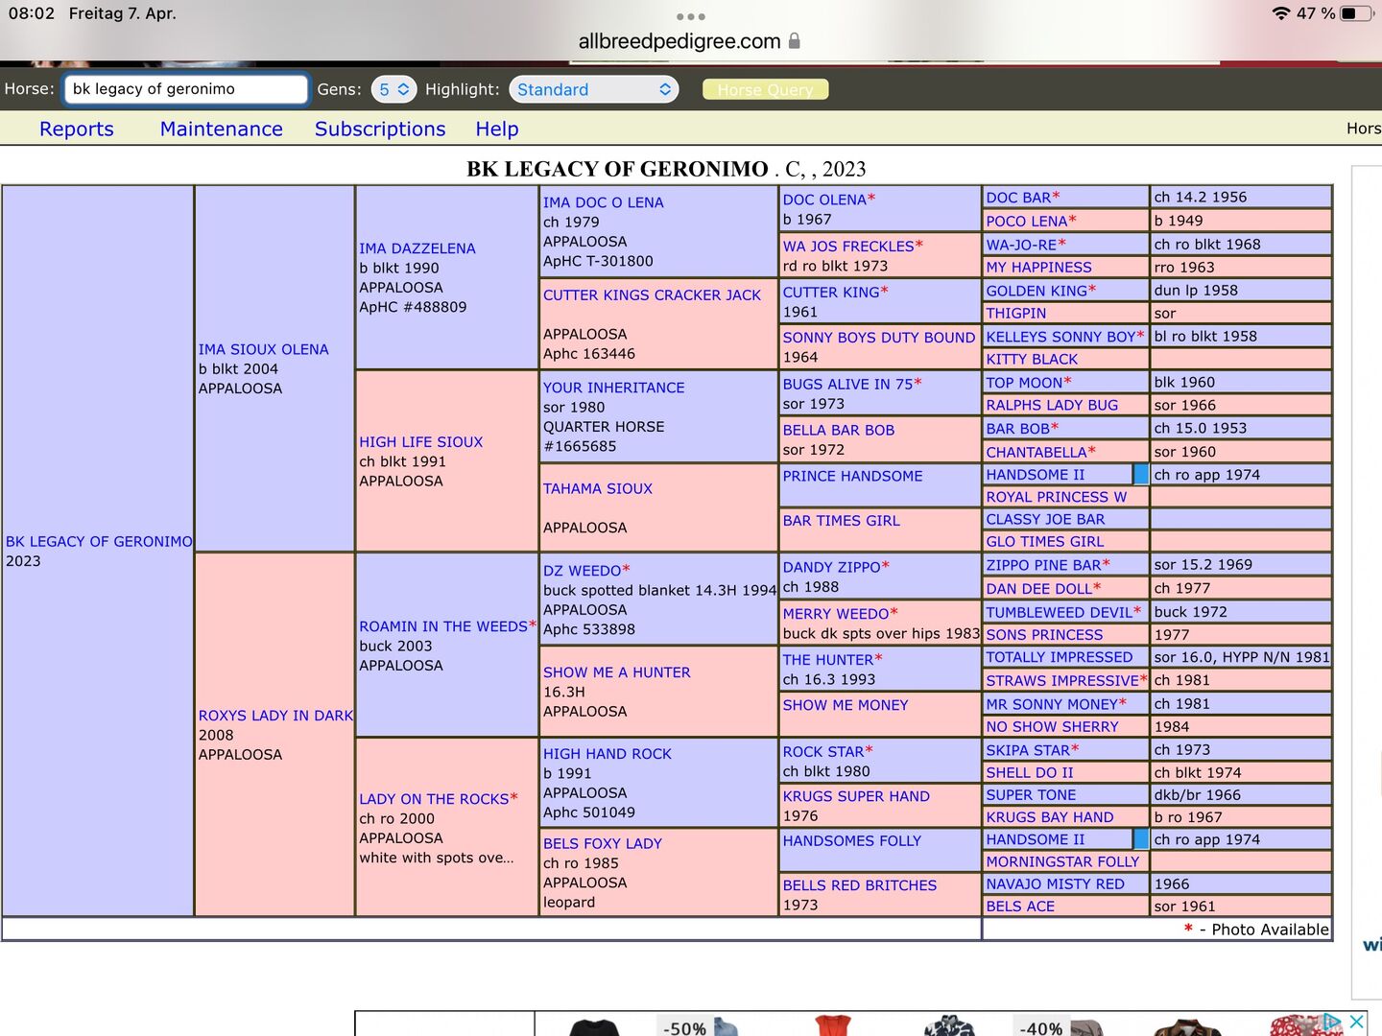Select the Subscriptions menu item

[x=380, y=129]
